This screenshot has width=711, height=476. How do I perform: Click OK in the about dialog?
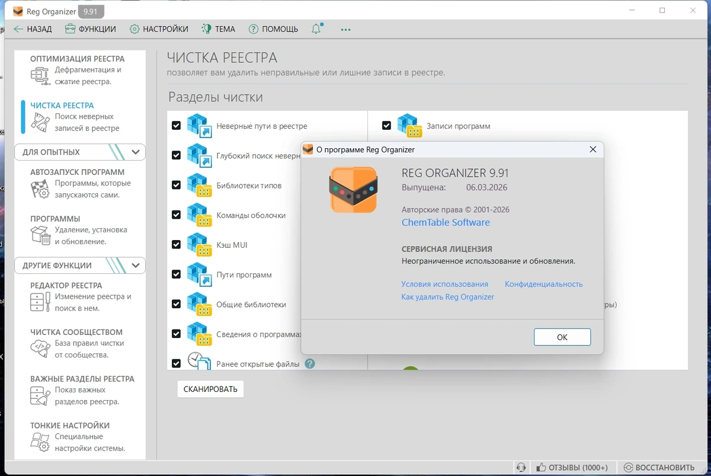point(562,337)
